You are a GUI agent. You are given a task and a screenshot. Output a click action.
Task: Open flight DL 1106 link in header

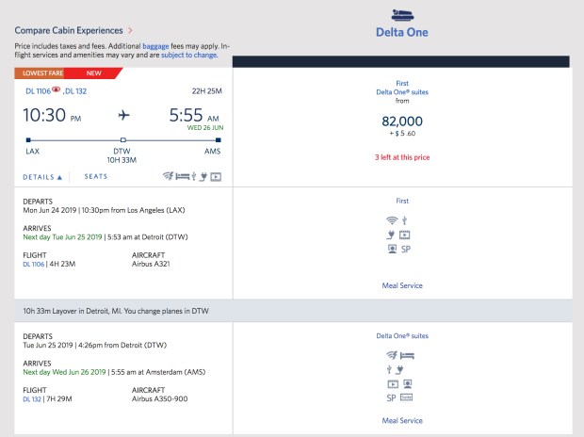coord(39,90)
